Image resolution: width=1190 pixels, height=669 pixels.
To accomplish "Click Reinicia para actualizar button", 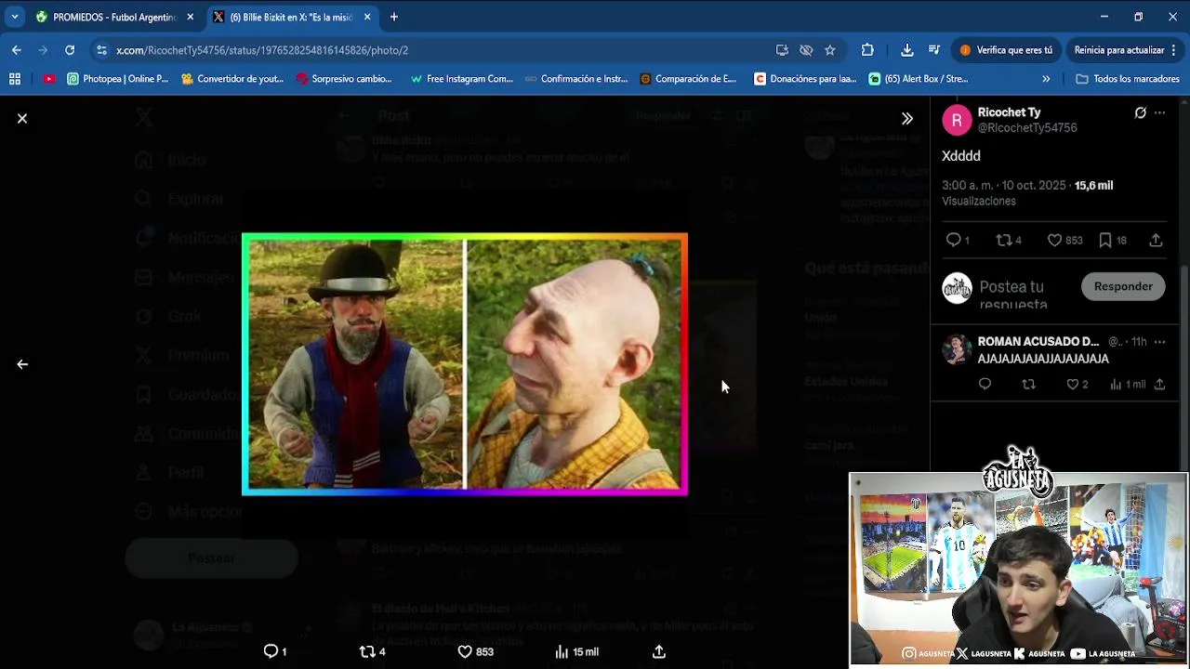I will click(1118, 50).
